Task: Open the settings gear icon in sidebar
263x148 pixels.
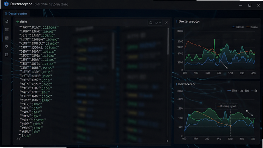Action: coord(7,46)
